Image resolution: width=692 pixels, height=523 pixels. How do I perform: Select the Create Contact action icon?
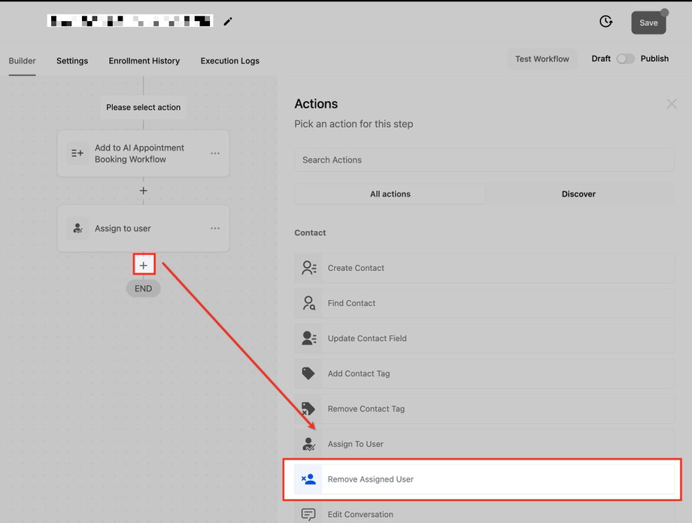coord(308,267)
